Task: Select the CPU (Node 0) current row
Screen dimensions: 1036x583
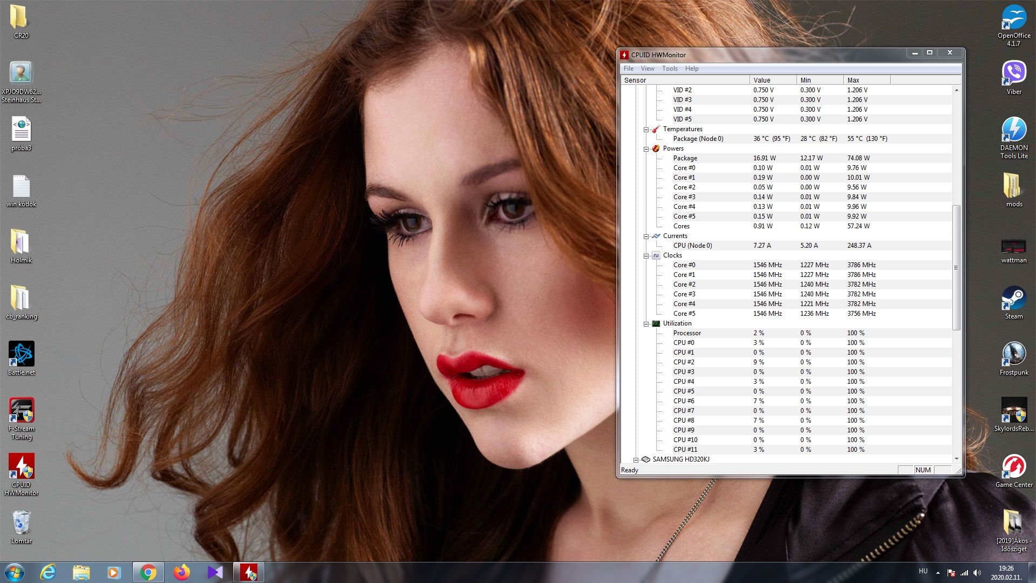Action: [786, 246]
